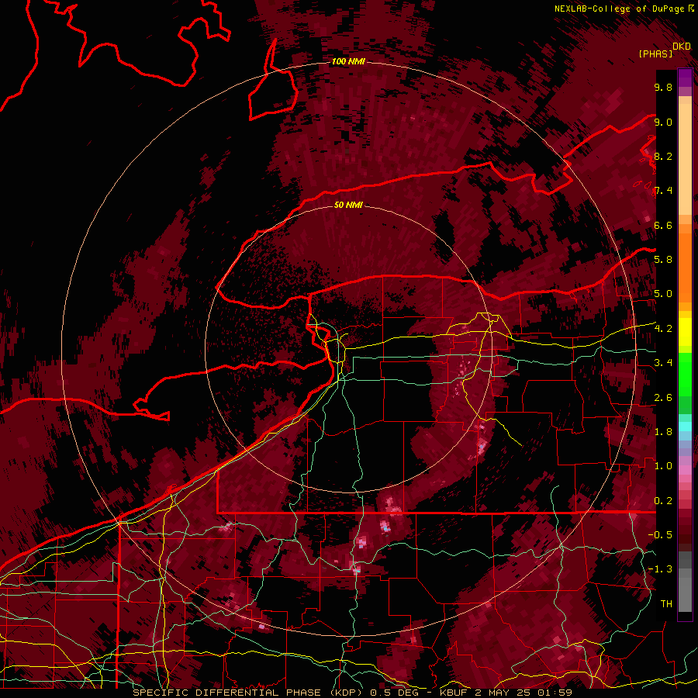Click the 50 NMI range ring label

click(x=348, y=205)
